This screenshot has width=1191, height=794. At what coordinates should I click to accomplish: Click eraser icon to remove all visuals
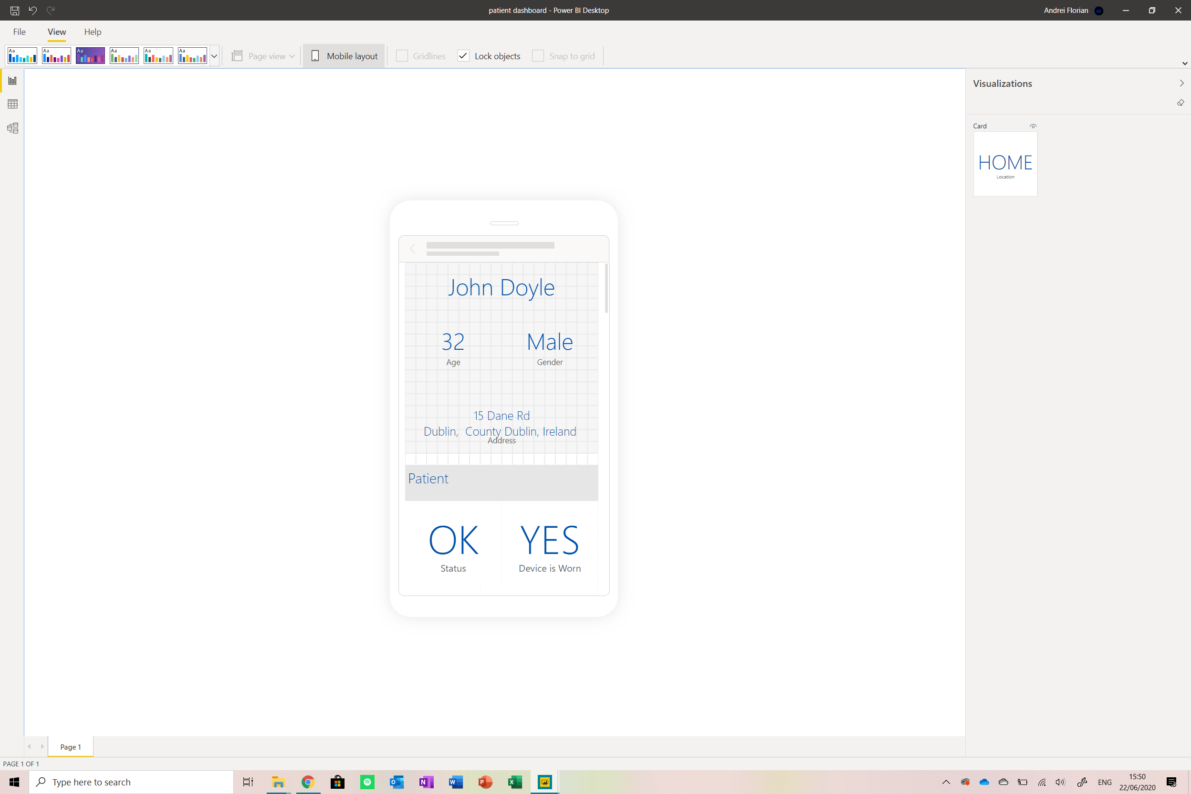pos(1181,103)
